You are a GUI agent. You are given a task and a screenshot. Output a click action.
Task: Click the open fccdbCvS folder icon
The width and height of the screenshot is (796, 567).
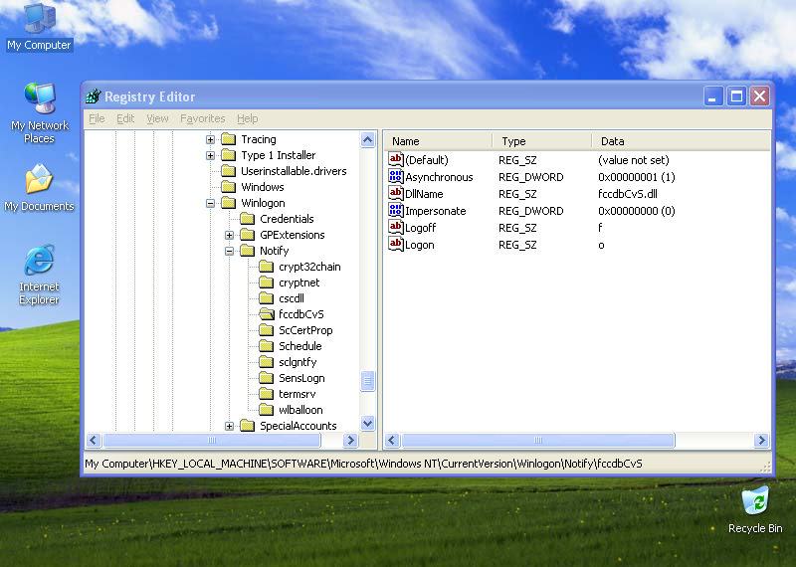pyautogui.click(x=267, y=314)
